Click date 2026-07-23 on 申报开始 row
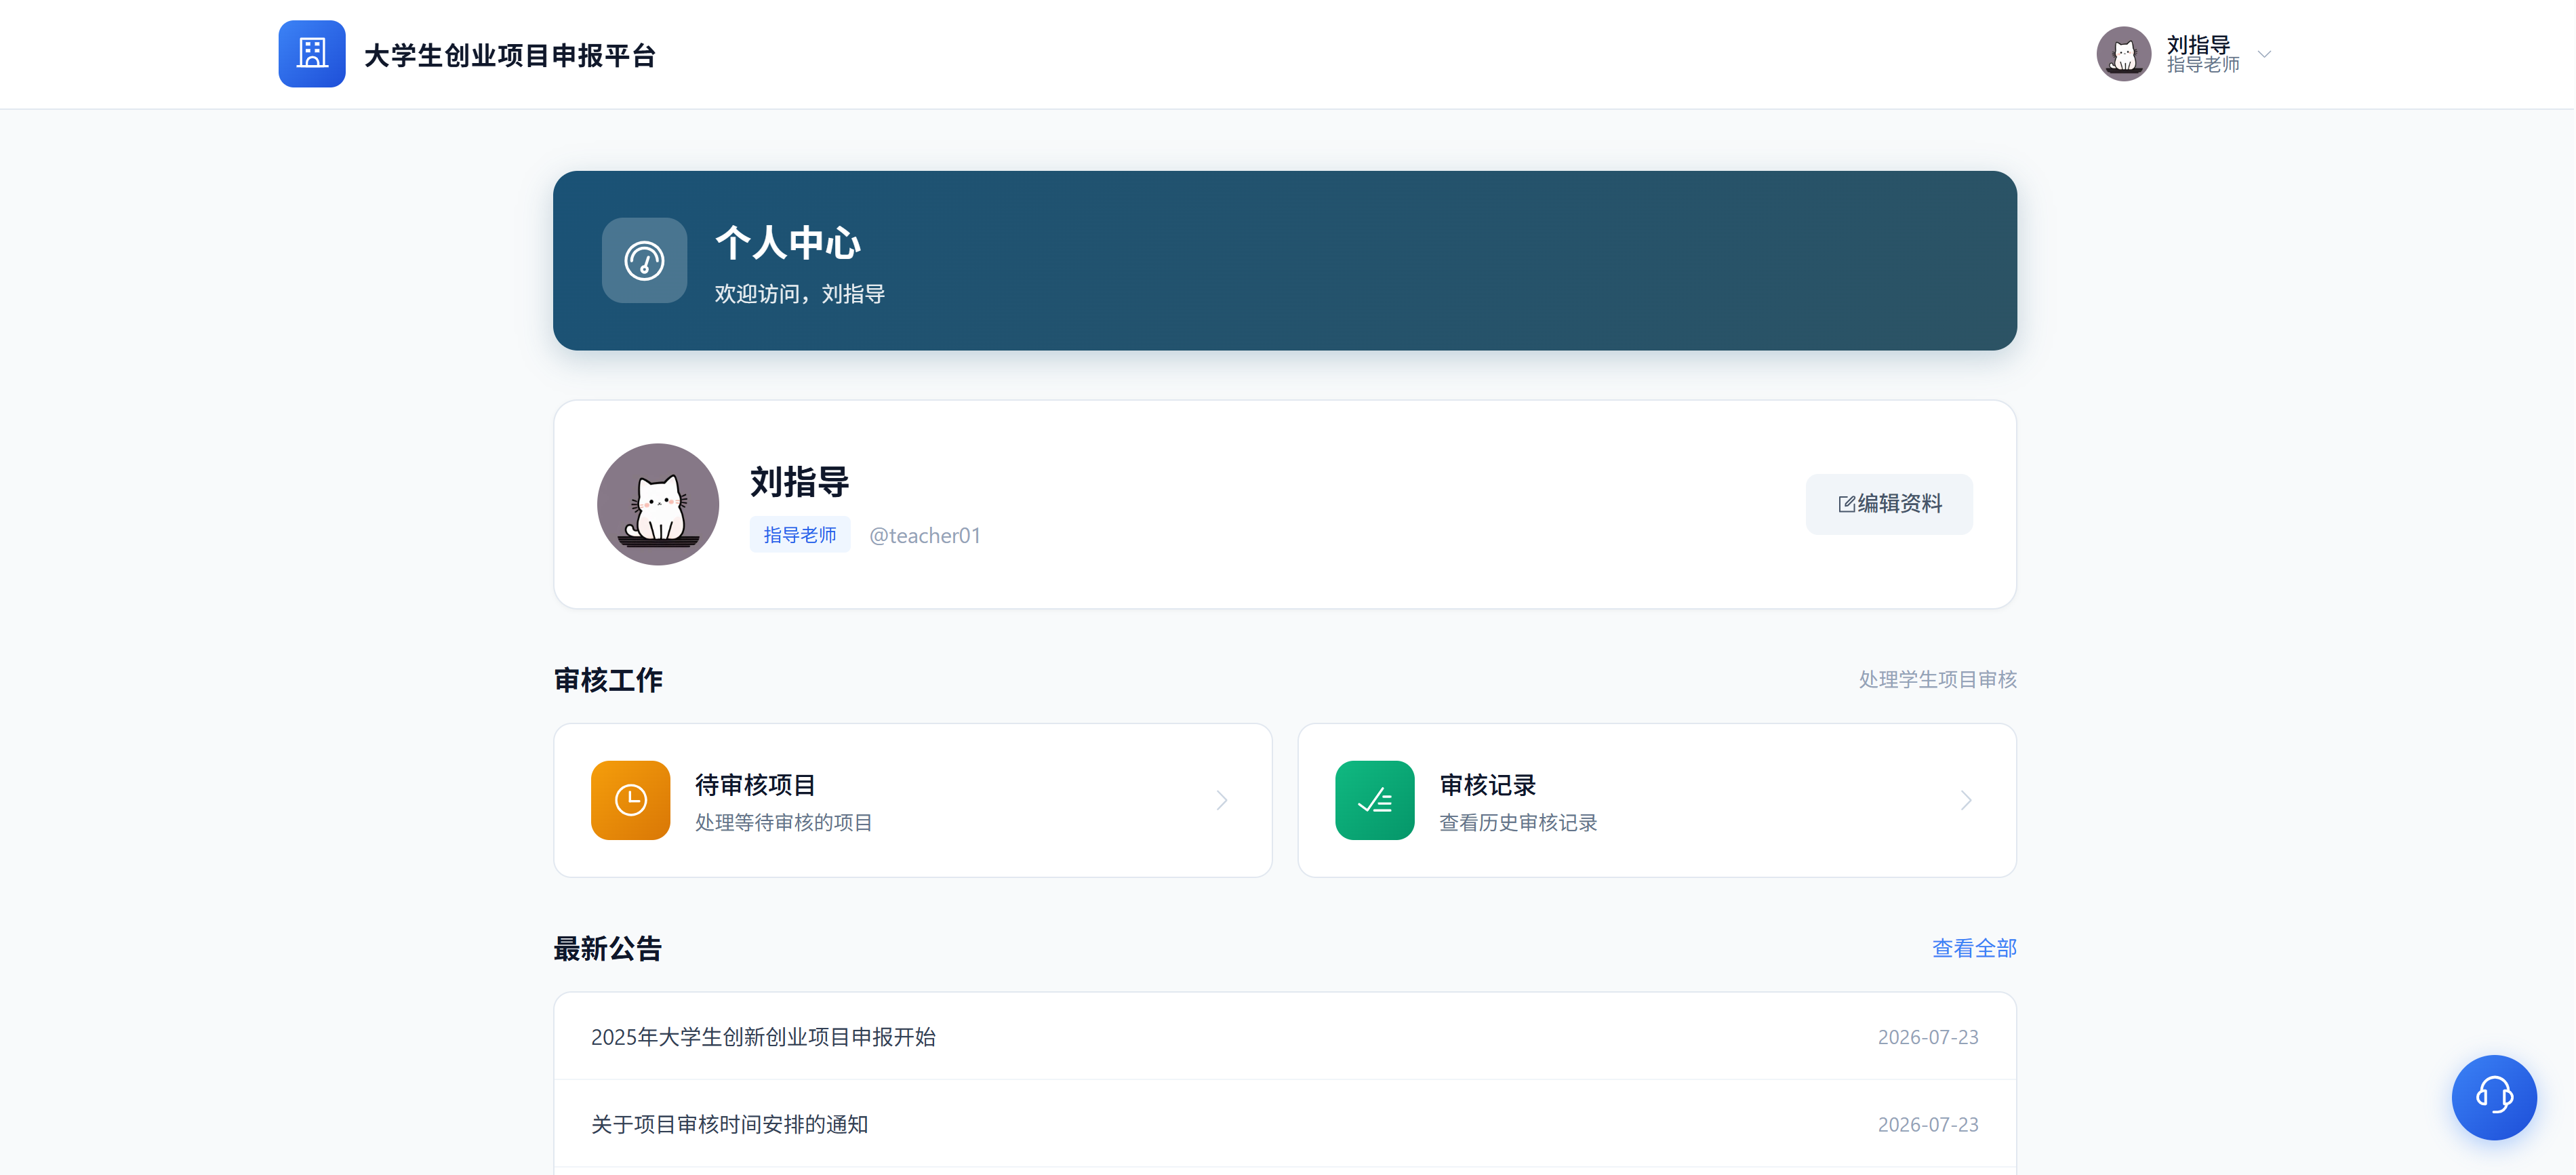 coord(1928,1037)
